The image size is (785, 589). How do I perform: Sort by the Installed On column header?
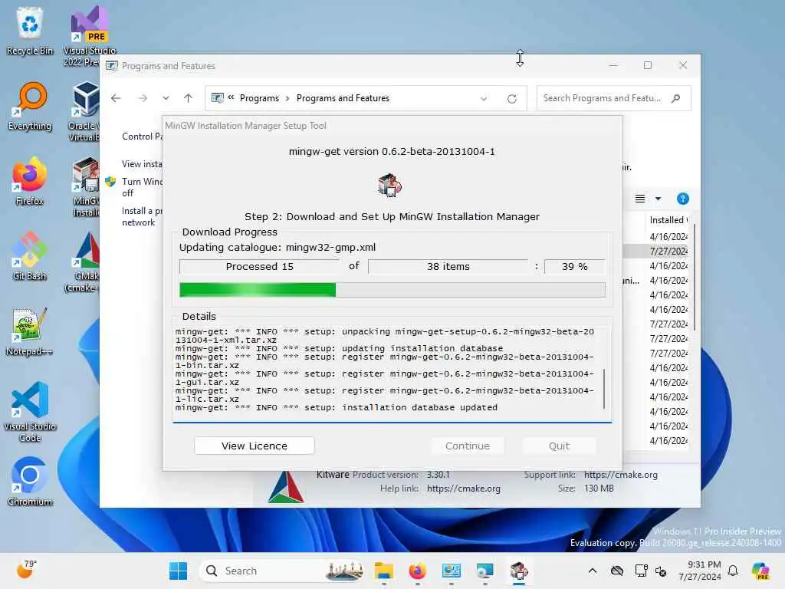(668, 220)
